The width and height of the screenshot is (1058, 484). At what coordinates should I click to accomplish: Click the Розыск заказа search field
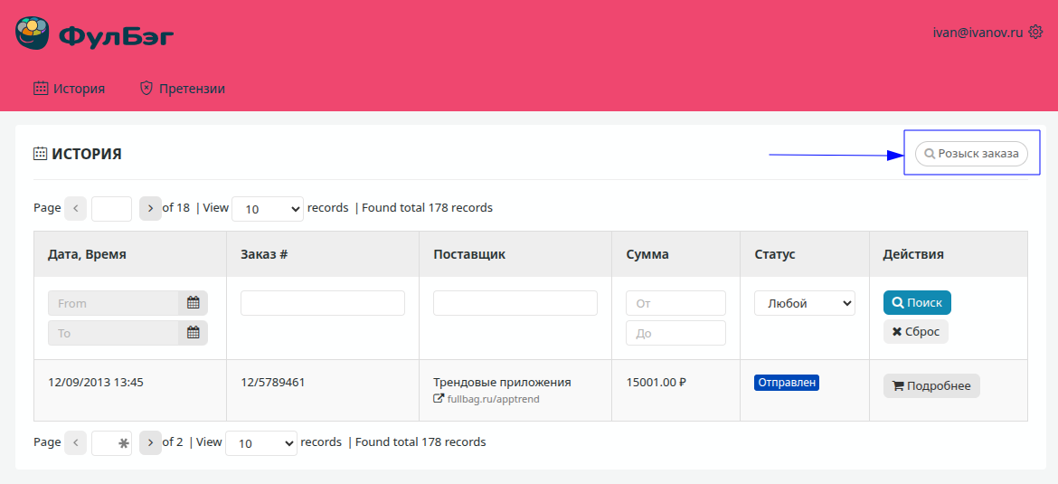point(972,154)
